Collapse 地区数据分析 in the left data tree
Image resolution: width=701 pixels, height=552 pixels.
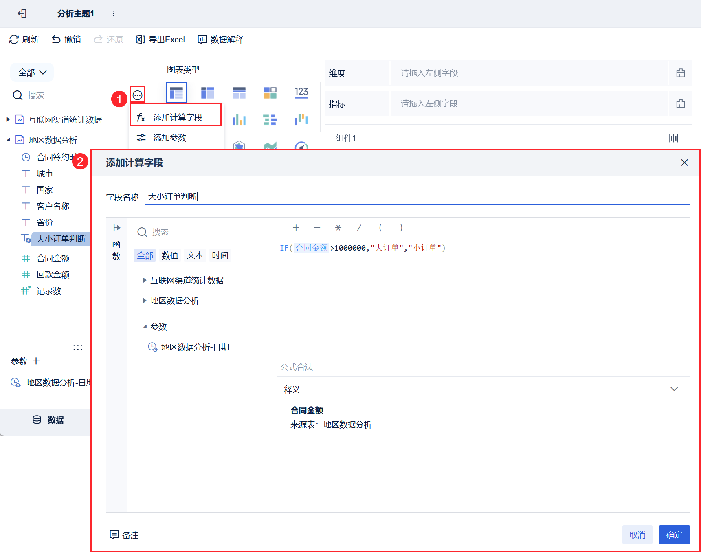tap(8, 140)
